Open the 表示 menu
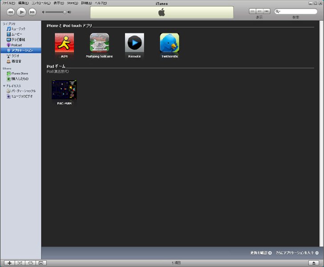The height and width of the screenshot is (267, 324). [x=59, y=3]
